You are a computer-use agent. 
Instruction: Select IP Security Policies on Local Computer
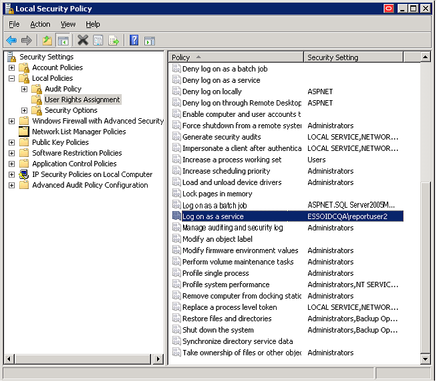click(92, 174)
